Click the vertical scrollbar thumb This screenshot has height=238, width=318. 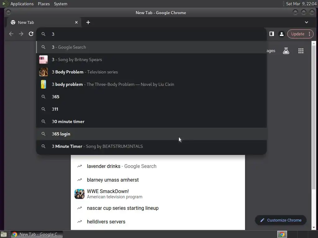(314, 117)
